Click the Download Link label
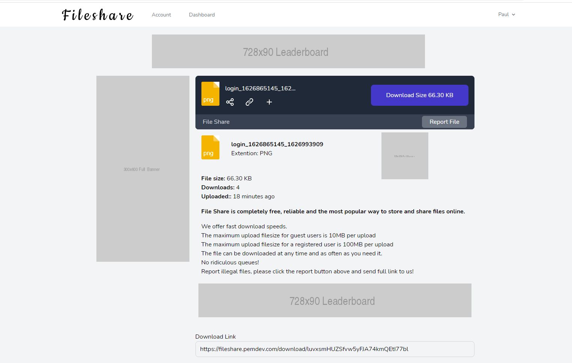Viewport: 572px width, 363px height. pos(216,337)
